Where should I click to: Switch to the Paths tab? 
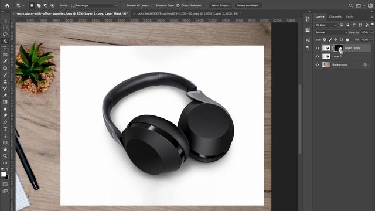point(350,17)
